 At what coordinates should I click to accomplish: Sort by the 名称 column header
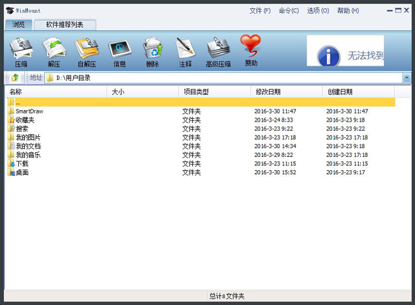(57, 92)
